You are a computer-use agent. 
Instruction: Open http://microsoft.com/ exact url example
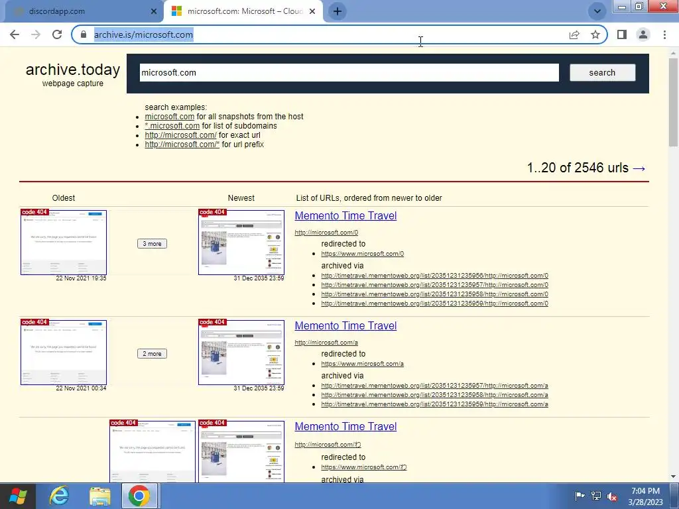180,135
